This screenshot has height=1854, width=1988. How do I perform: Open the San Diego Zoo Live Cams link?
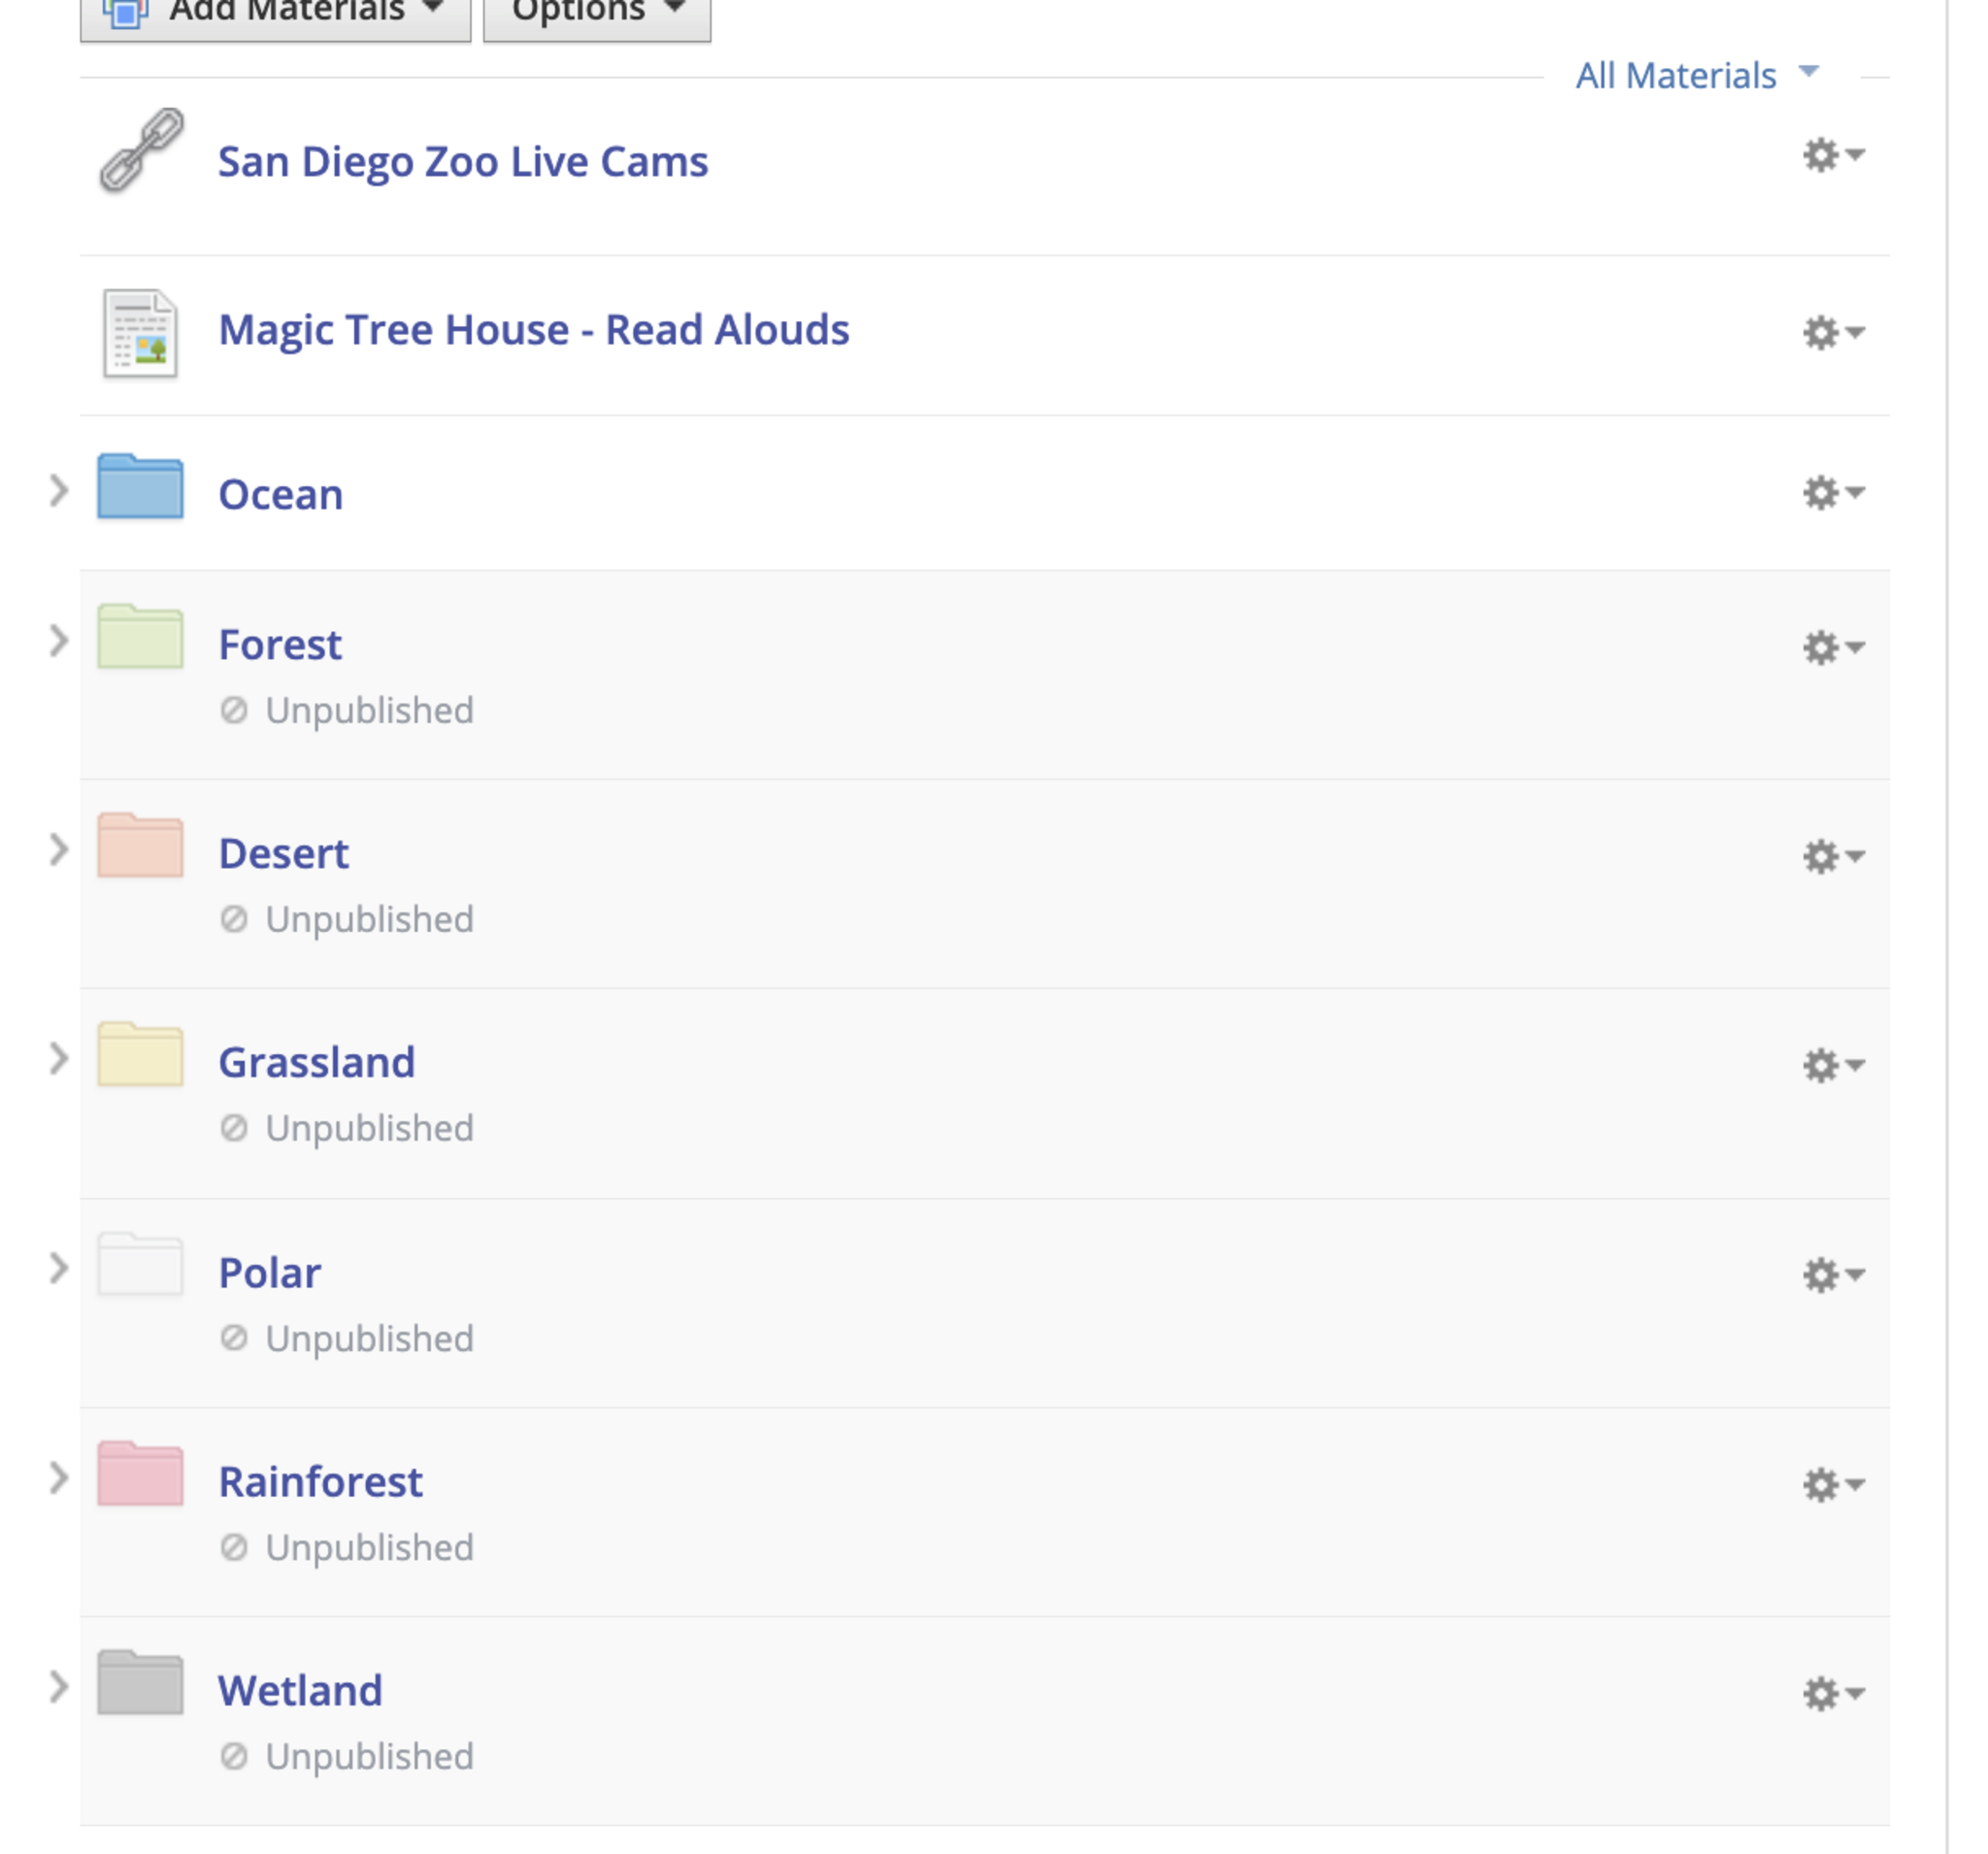point(463,162)
